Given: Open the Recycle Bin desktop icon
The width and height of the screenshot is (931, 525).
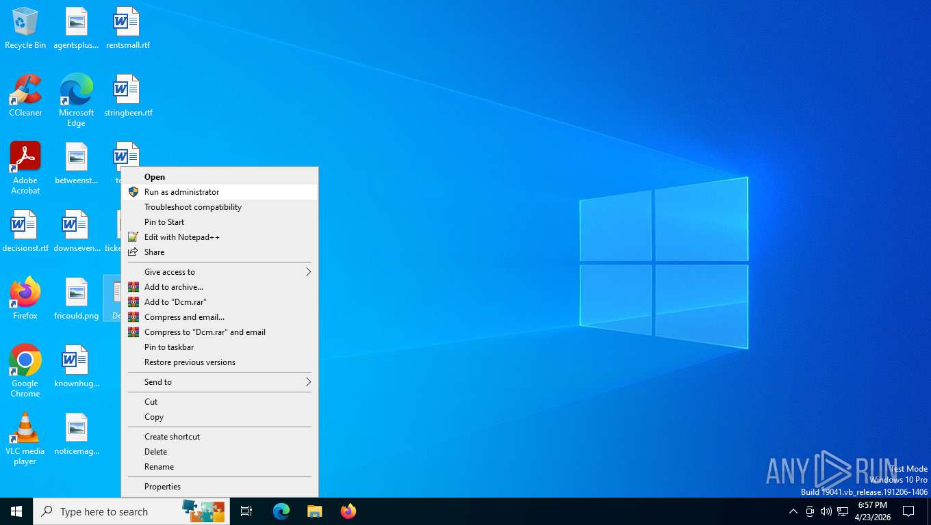Looking at the screenshot, I should (25, 28).
